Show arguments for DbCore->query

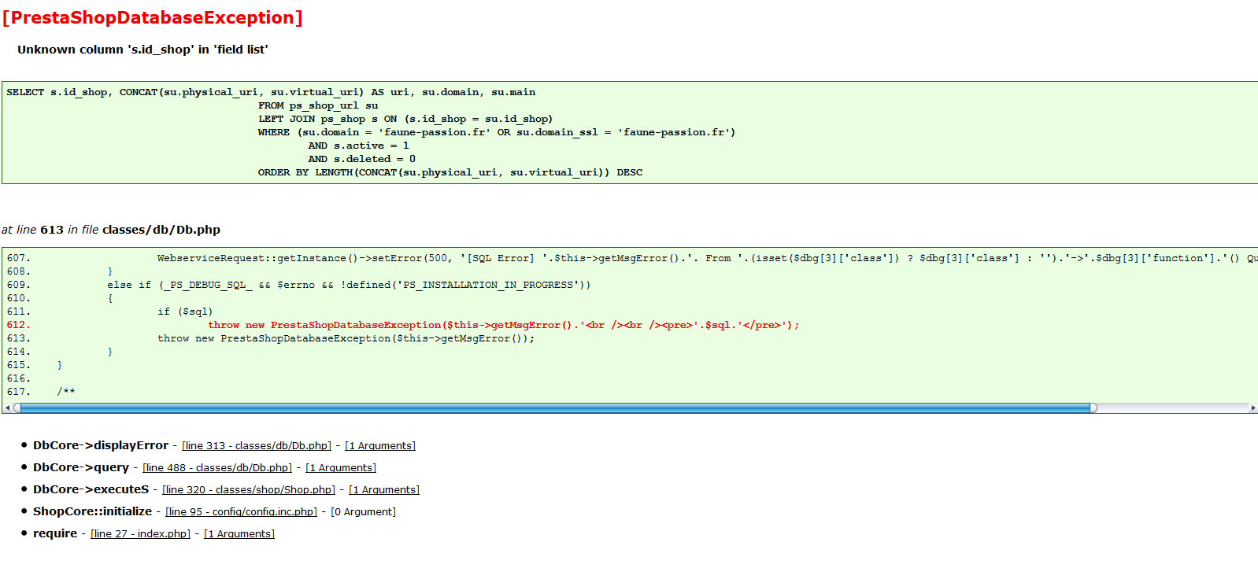[x=341, y=468]
